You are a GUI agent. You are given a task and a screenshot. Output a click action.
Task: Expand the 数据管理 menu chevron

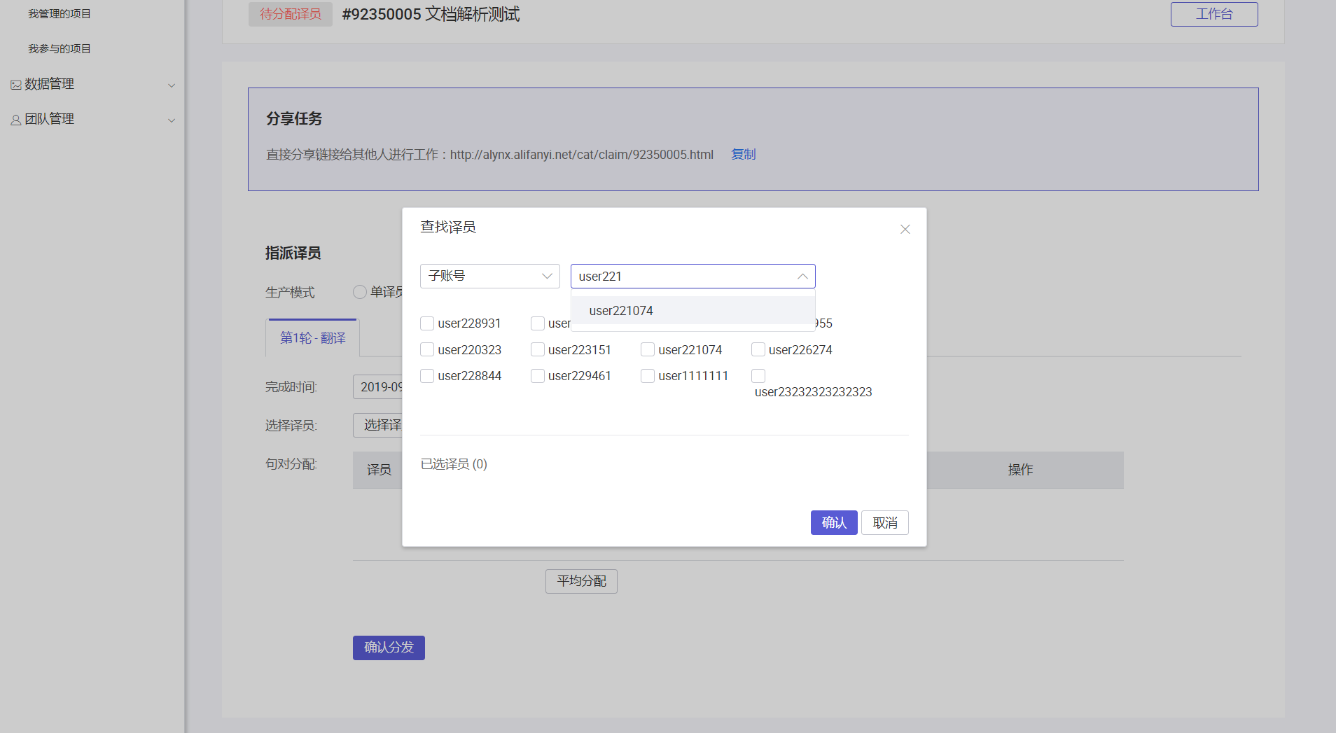tap(172, 85)
